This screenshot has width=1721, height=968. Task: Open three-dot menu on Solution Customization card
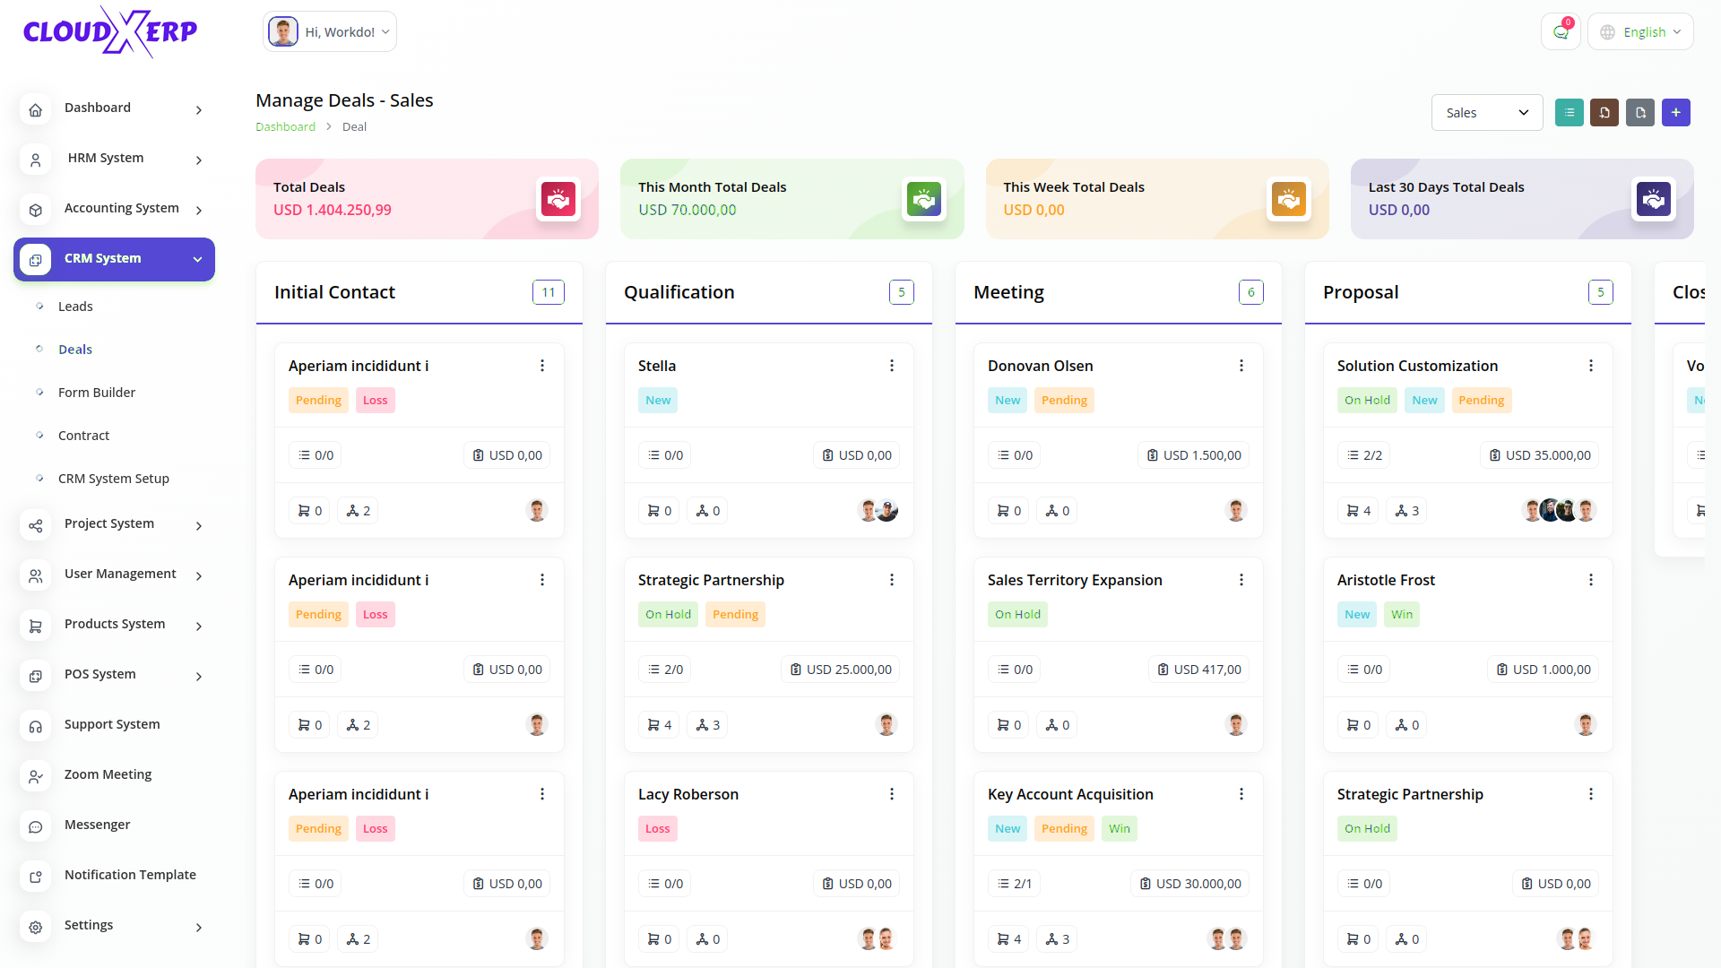pos(1590,366)
